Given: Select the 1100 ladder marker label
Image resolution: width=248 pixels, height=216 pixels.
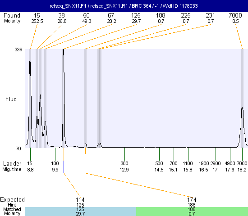Looking at the screenshot, I should click(188, 163).
